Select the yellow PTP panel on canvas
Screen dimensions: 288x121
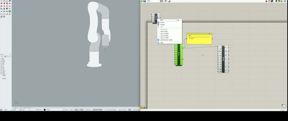[199, 39]
